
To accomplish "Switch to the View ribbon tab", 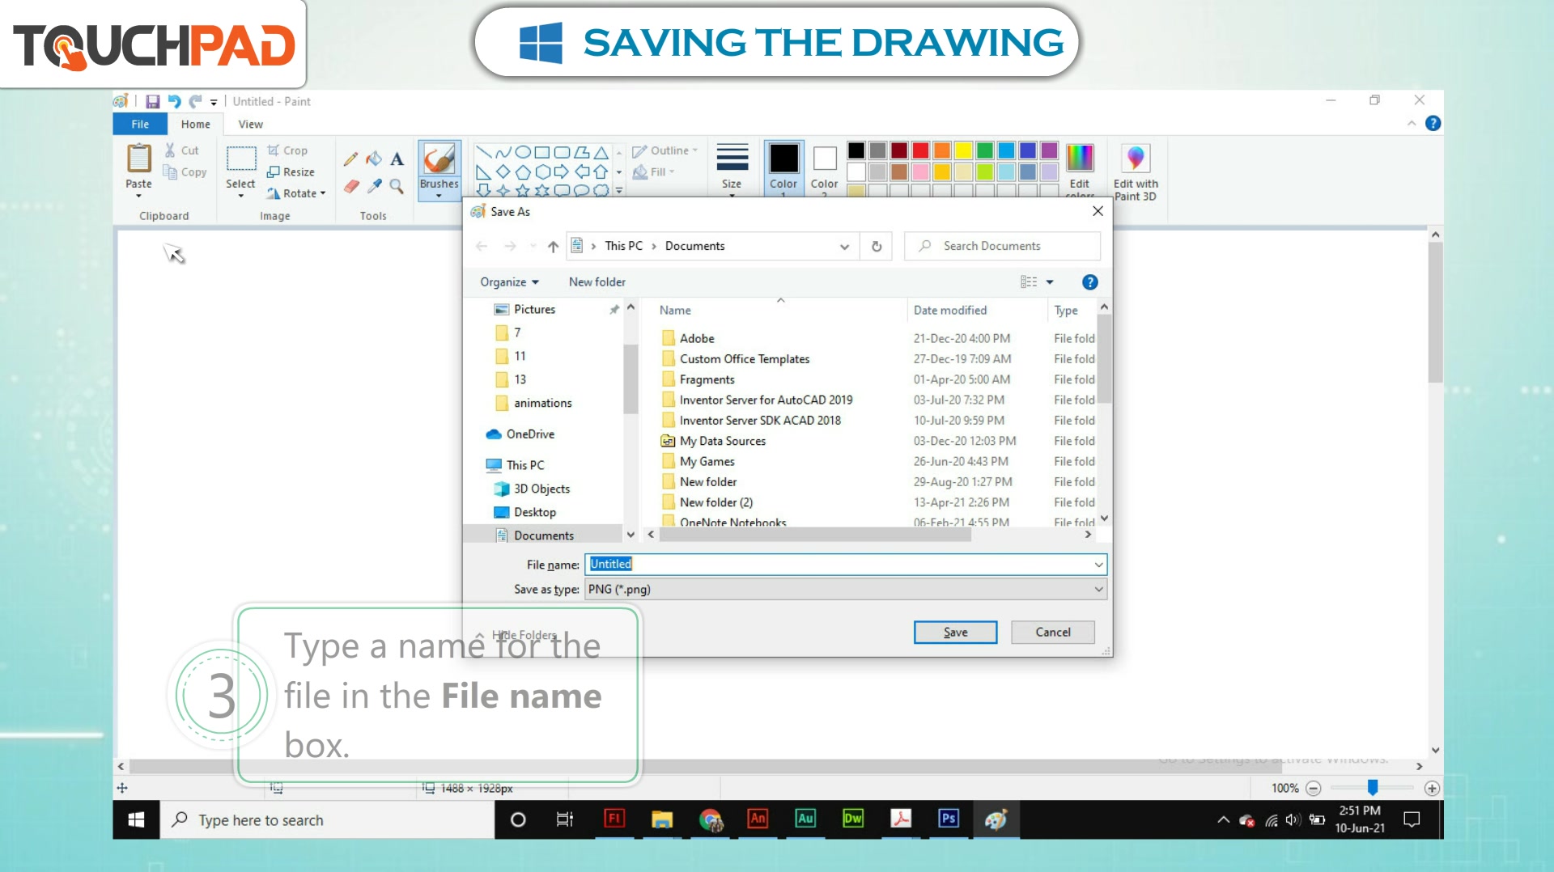I will 251,124.
